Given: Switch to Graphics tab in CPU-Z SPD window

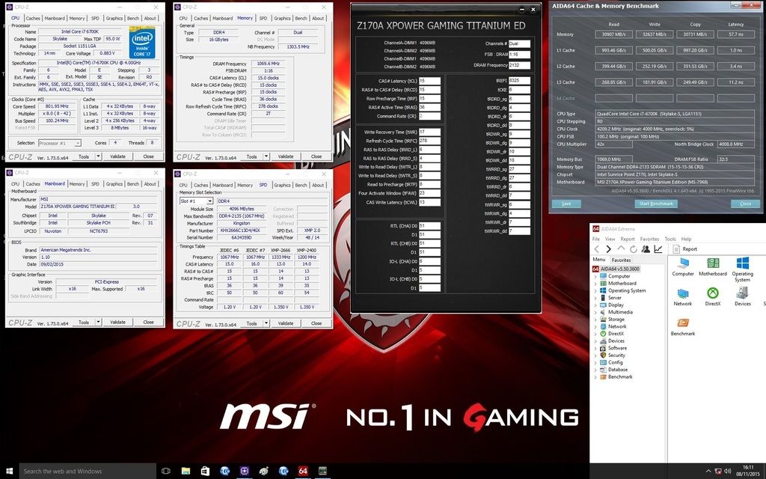Looking at the screenshot, I should (x=282, y=186).
